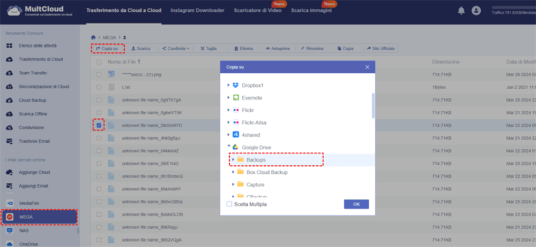
Task: Open Instagram Downloader tab
Action: pyautogui.click(x=198, y=11)
